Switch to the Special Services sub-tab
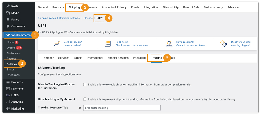This screenshot has height=115, width=261. pos(118,58)
